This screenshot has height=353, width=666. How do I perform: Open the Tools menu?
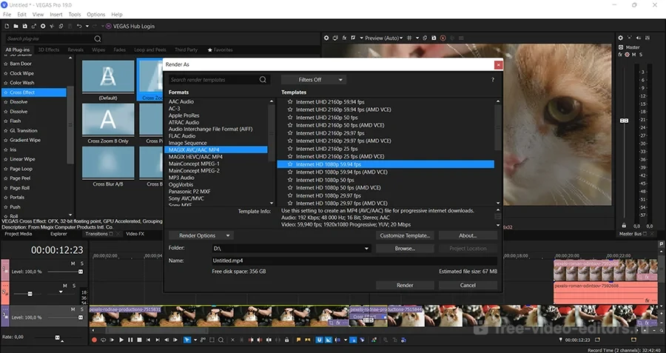coord(75,14)
